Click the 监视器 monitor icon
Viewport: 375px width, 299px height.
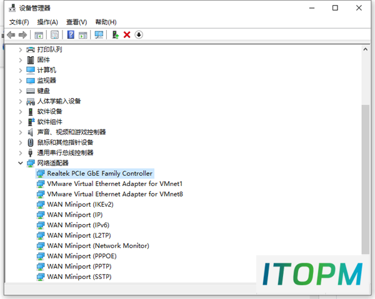(31, 81)
